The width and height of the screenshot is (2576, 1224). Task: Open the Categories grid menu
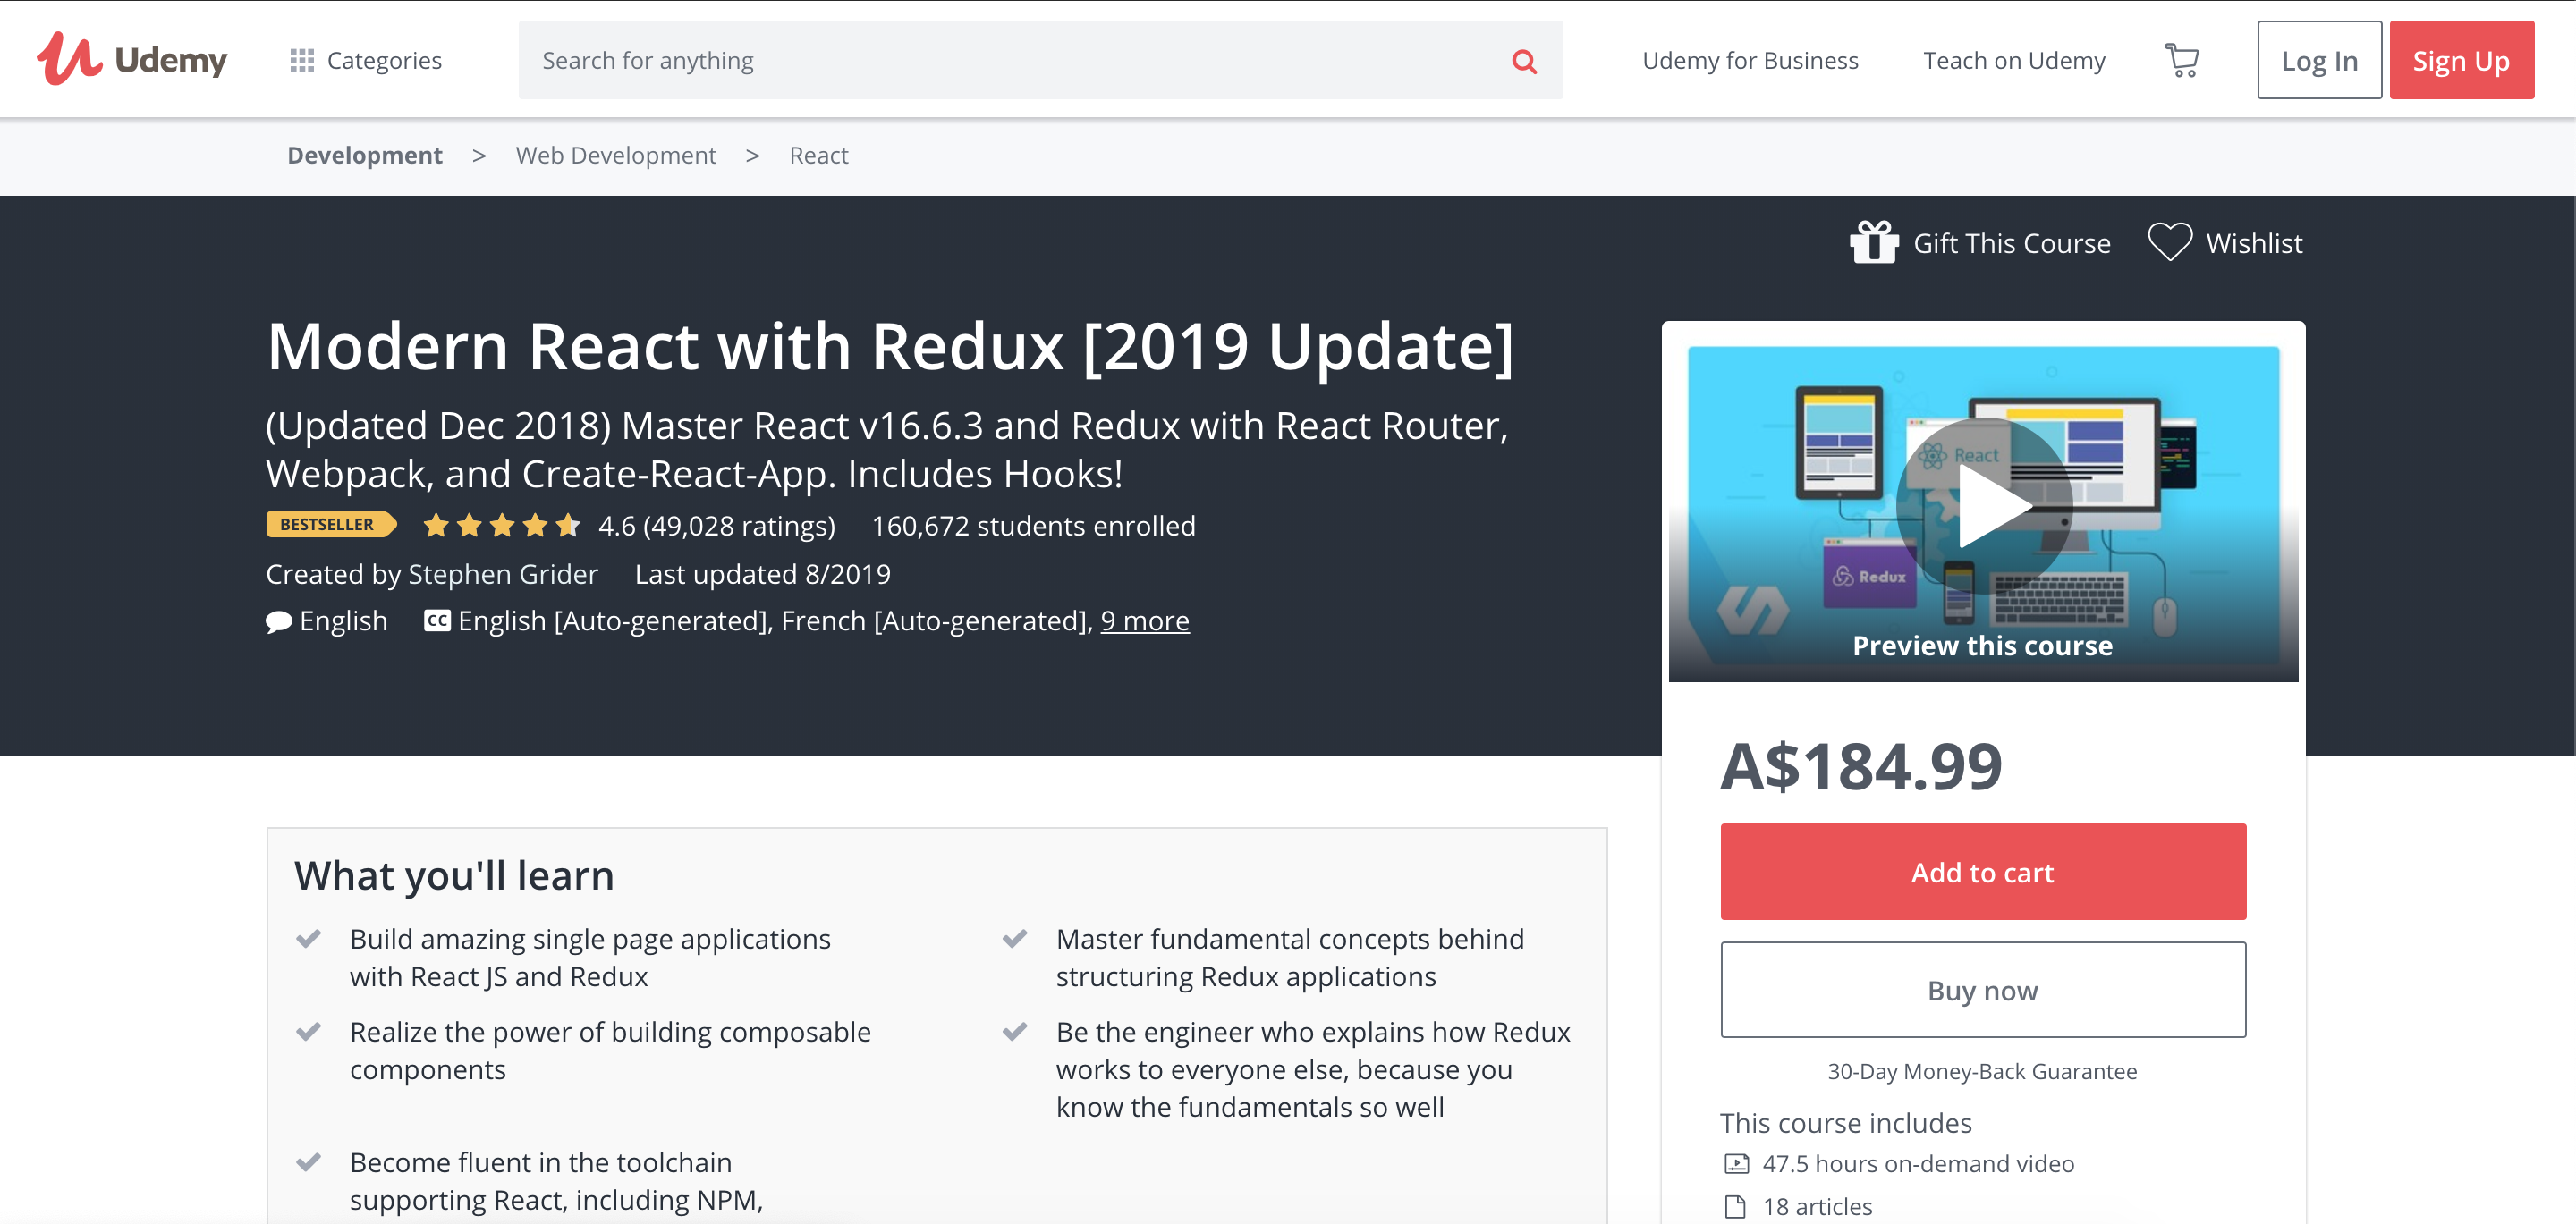coord(365,61)
